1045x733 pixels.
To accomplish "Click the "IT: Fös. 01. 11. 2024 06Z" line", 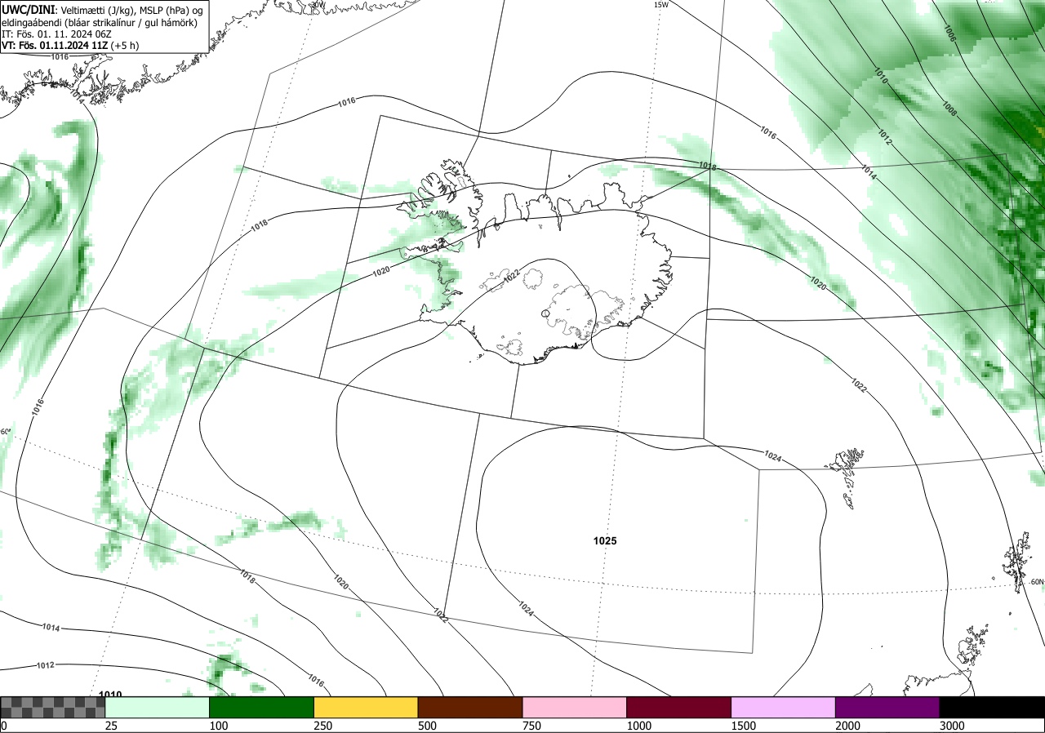I will [x=58, y=34].
